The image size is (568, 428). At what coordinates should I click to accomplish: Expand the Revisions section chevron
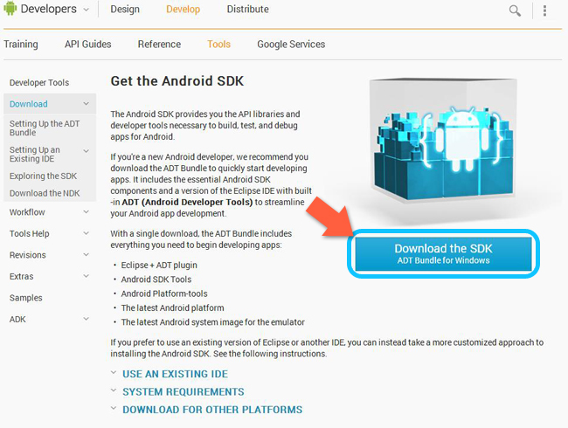pos(87,254)
